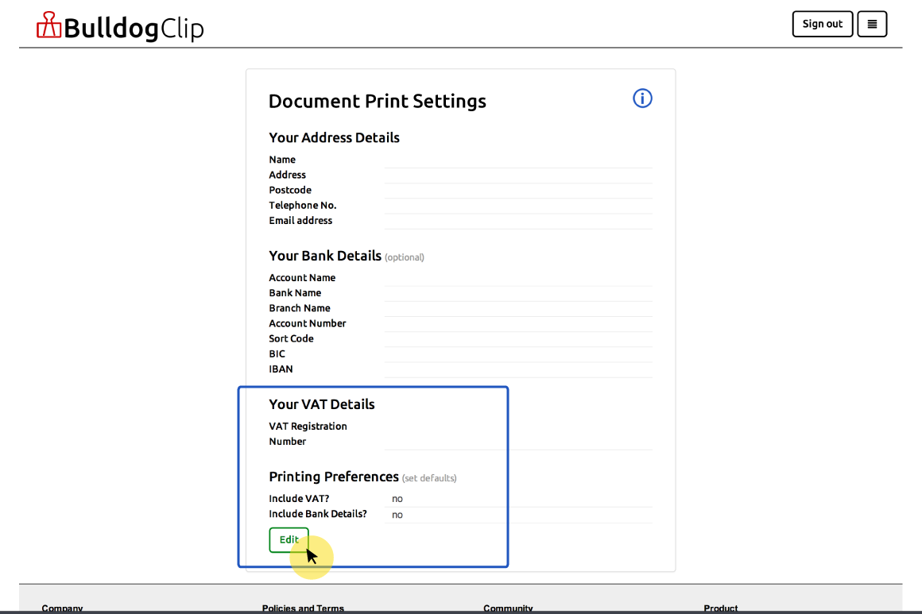
Task: Click the Account Number field row
Action: [x=459, y=323]
